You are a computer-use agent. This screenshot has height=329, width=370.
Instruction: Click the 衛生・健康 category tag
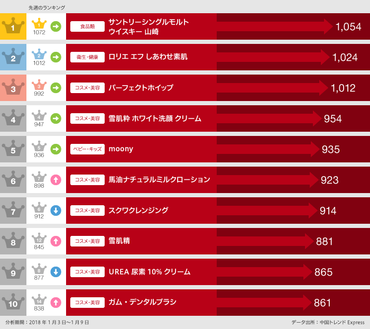(x=88, y=57)
